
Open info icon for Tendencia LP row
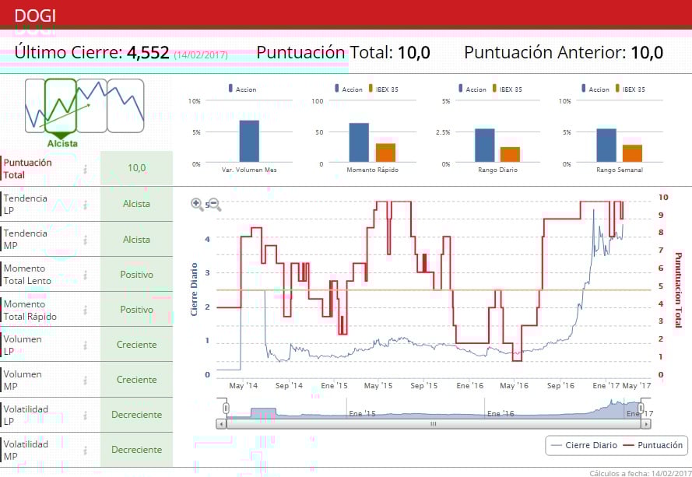pos(85,205)
